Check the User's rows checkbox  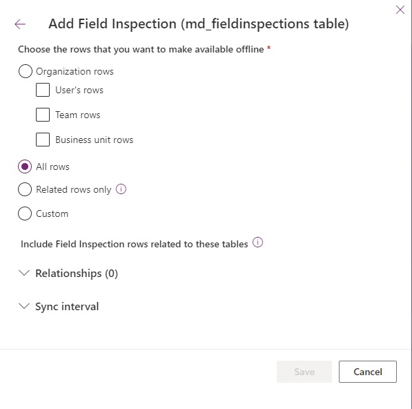(43, 90)
